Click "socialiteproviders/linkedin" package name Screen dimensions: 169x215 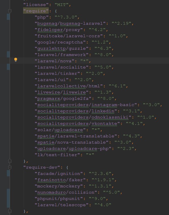[76, 111]
